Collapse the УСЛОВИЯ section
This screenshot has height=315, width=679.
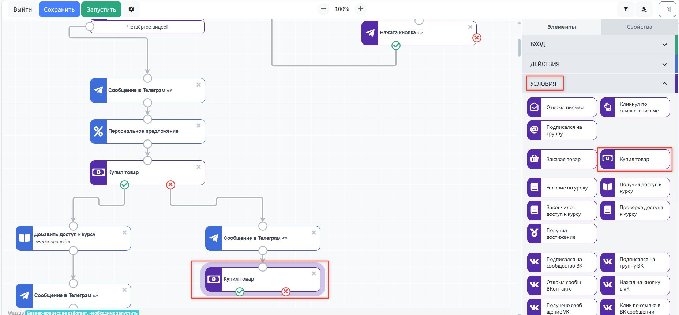(x=664, y=84)
